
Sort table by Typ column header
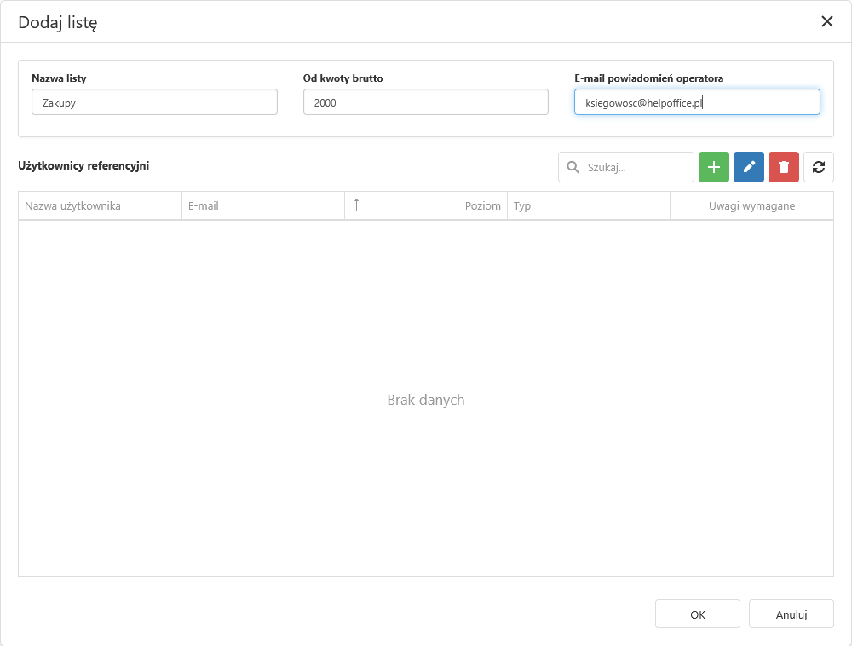point(522,206)
